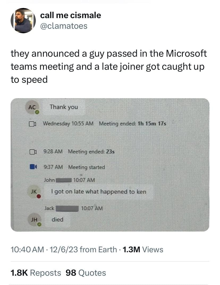Select the "died" reply message

pyautogui.click(x=57, y=220)
